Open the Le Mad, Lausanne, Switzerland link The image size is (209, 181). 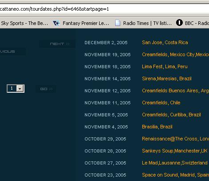point(175,163)
